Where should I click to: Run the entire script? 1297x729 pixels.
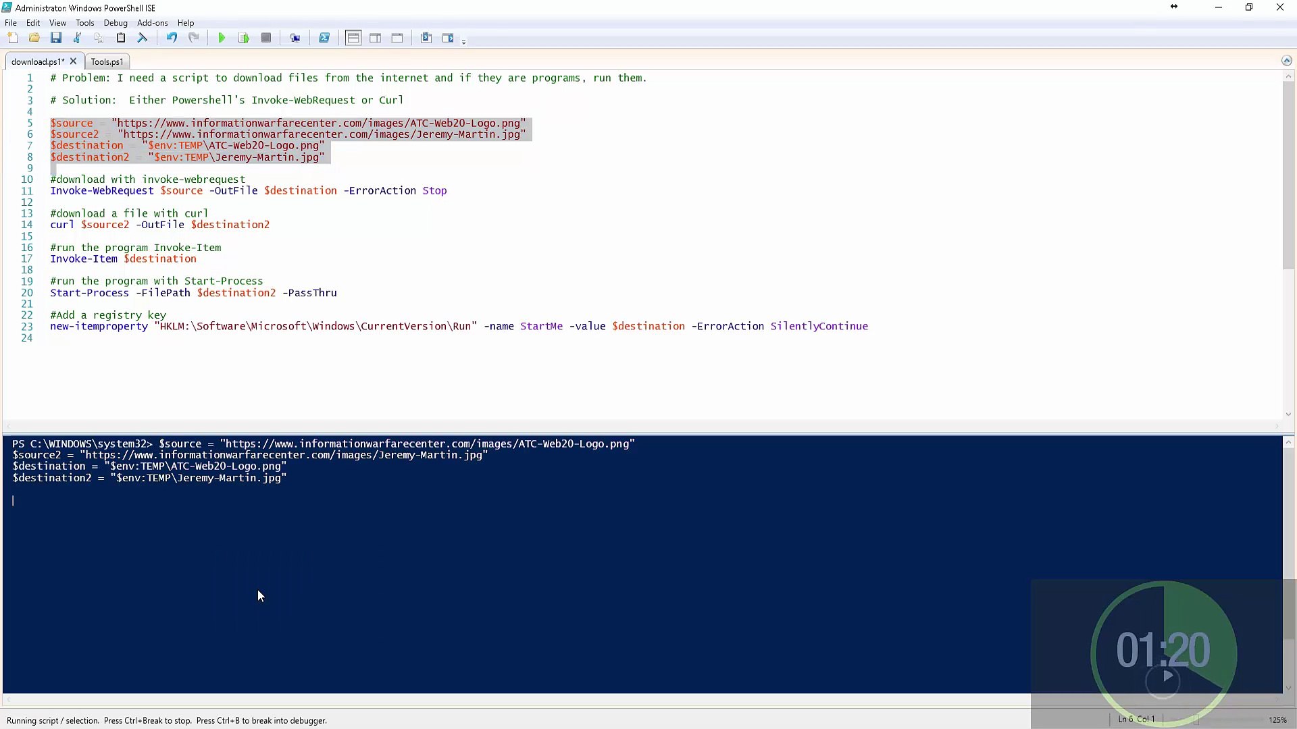click(221, 38)
